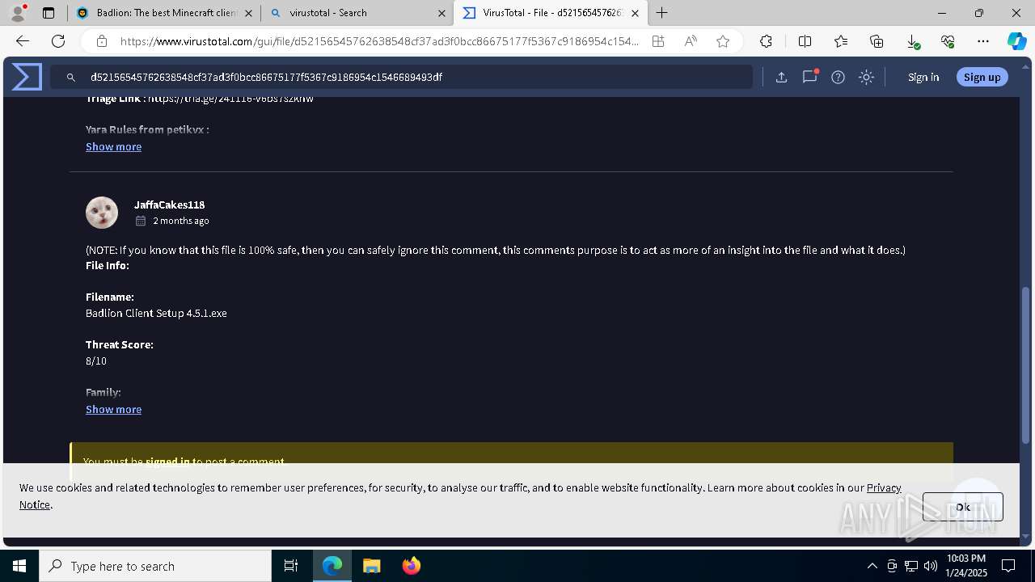
Task: Open the JaffaCakes118 user profile name
Action: [169, 205]
